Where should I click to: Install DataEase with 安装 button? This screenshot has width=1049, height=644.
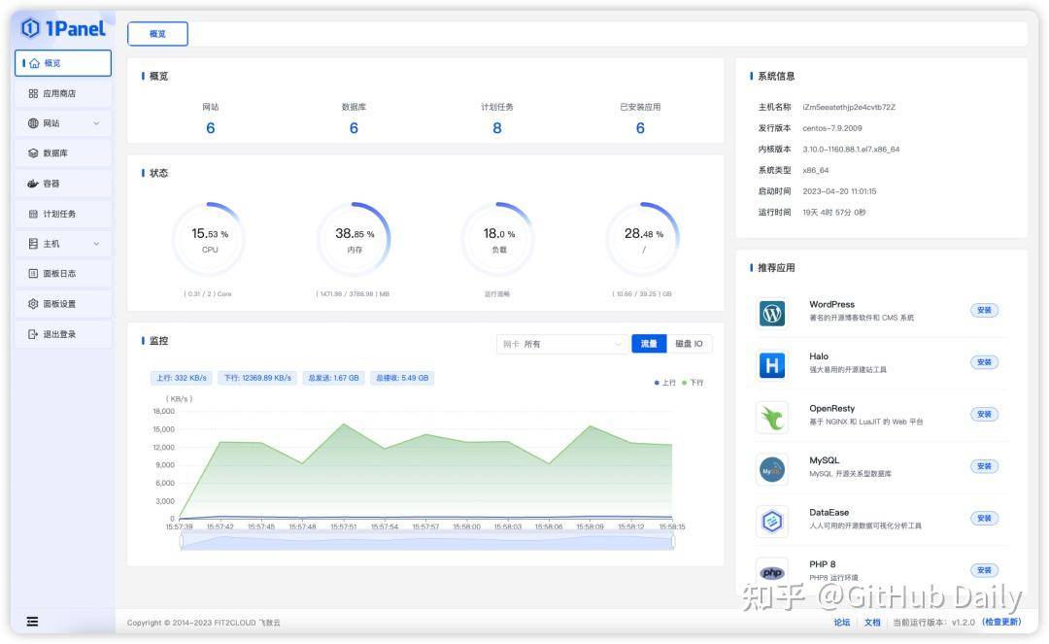coord(983,519)
